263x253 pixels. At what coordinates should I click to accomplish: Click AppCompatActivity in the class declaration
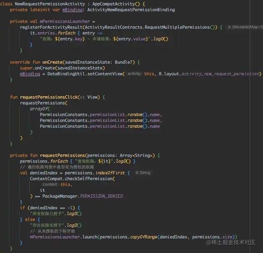coord(114,4)
